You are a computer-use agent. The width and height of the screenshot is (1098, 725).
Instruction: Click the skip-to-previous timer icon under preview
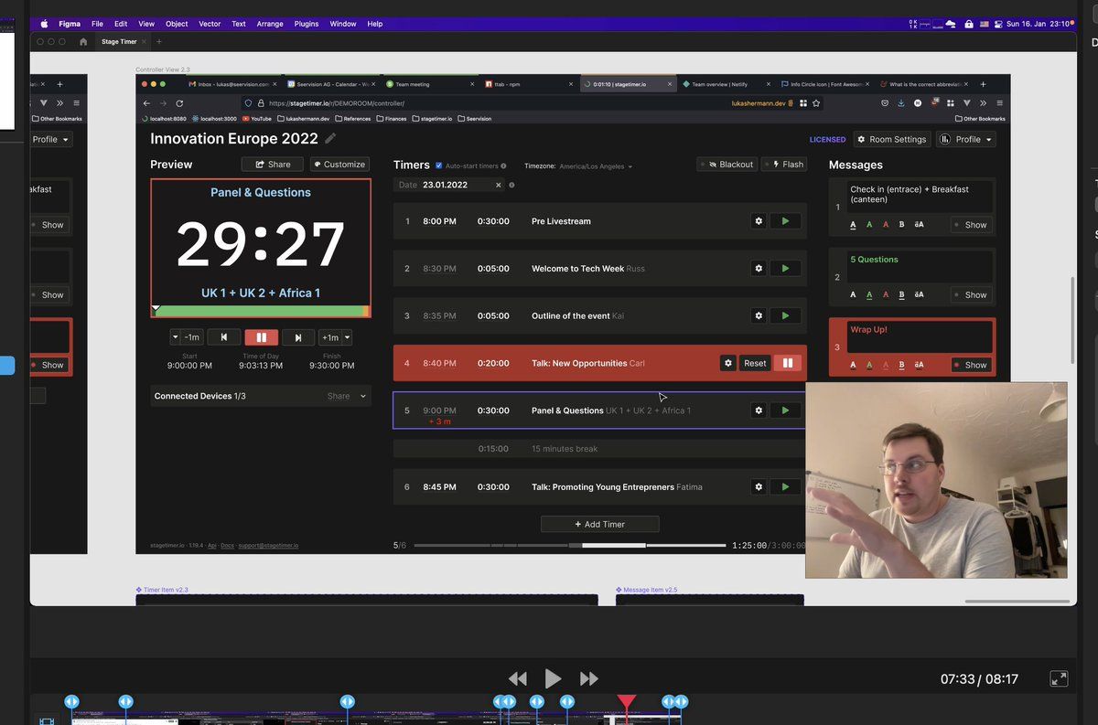(224, 337)
